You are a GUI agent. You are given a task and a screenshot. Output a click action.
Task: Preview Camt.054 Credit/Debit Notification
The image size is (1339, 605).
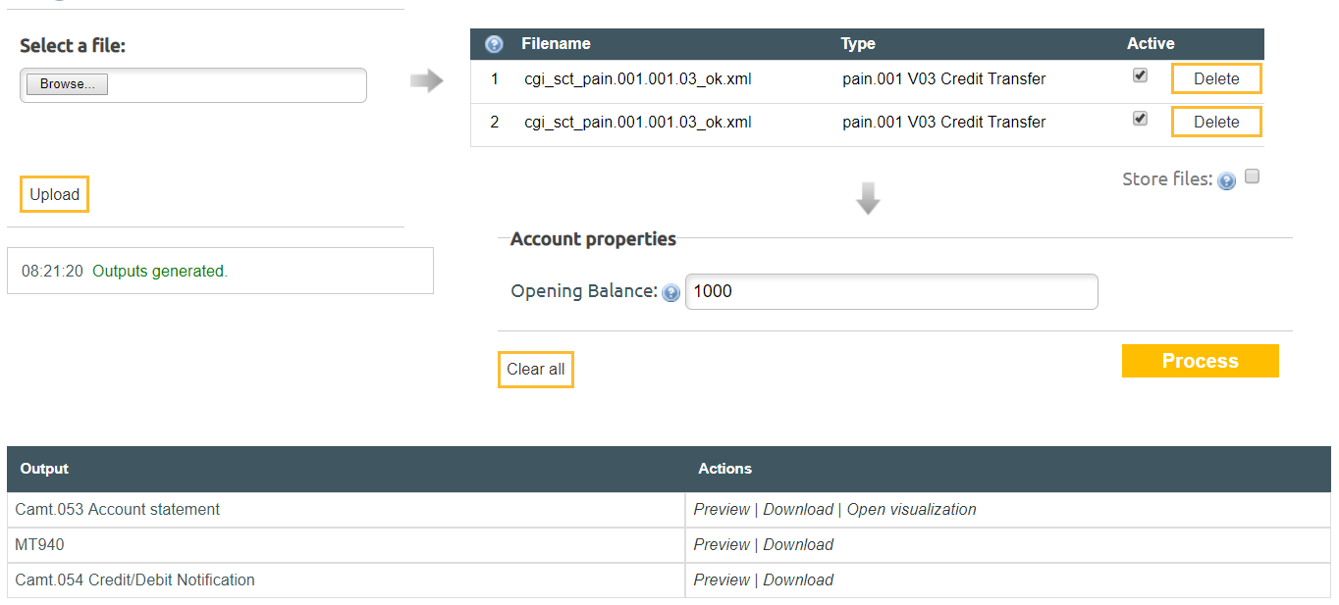point(722,580)
